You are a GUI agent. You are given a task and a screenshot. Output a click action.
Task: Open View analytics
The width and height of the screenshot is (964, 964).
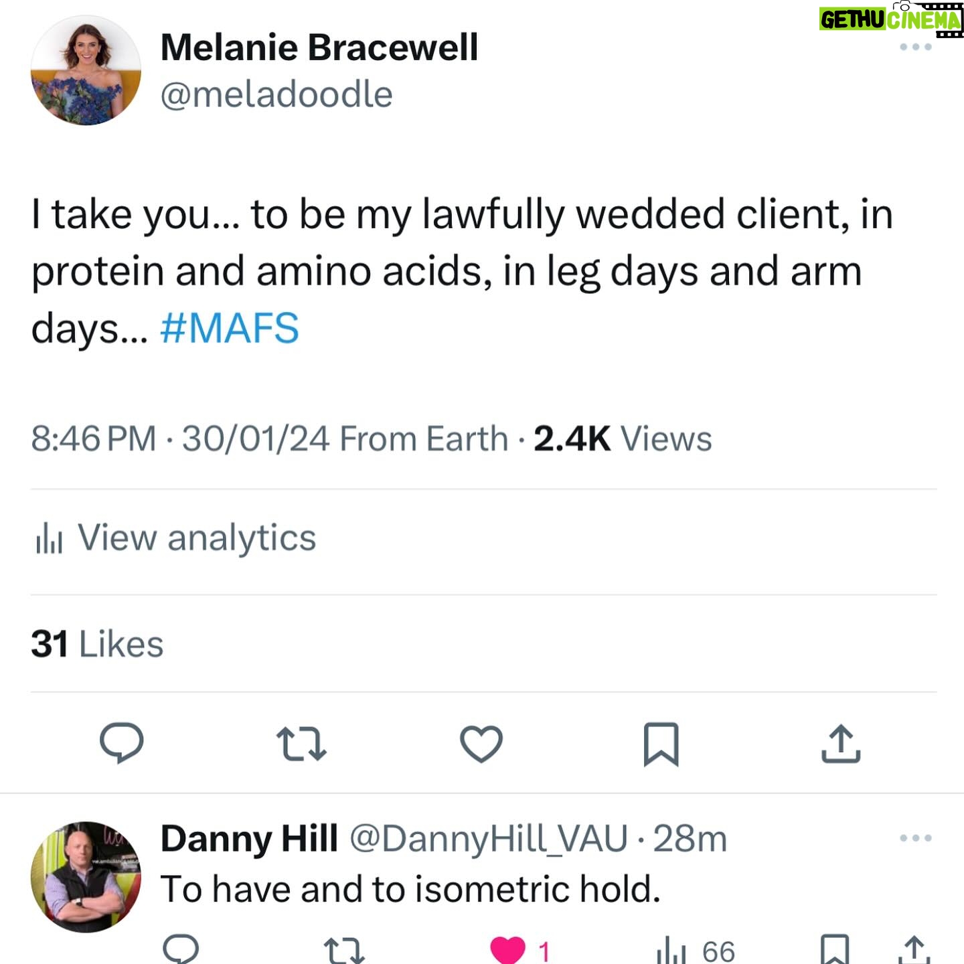pos(175,538)
